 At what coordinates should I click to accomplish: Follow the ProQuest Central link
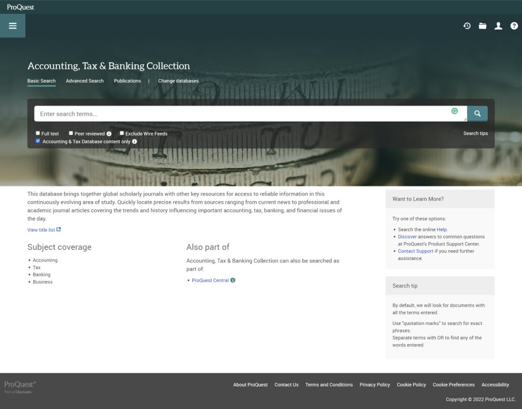tap(209, 280)
